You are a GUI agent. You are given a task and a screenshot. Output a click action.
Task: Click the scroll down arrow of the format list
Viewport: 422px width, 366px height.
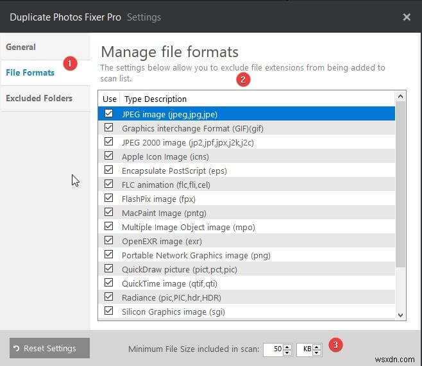tap(401, 314)
